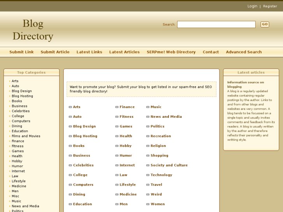Click the folder icon beside Computers
The image size is (283, 212).
tap(70, 185)
